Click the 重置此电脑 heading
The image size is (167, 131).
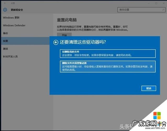[x=67, y=20]
